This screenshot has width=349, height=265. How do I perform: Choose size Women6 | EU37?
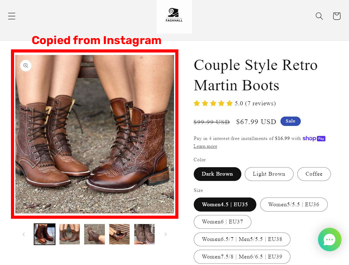coord(222,222)
